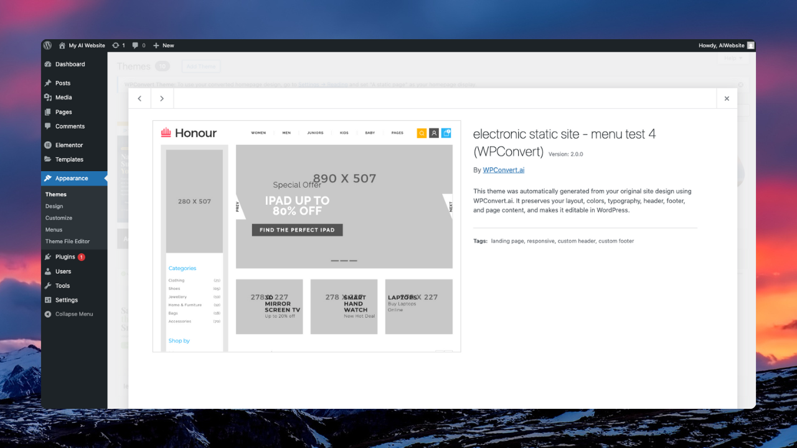Image resolution: width=797 pixels, height=448 pixels.
Task: Open Settings menu item
Action: [66, 300]
